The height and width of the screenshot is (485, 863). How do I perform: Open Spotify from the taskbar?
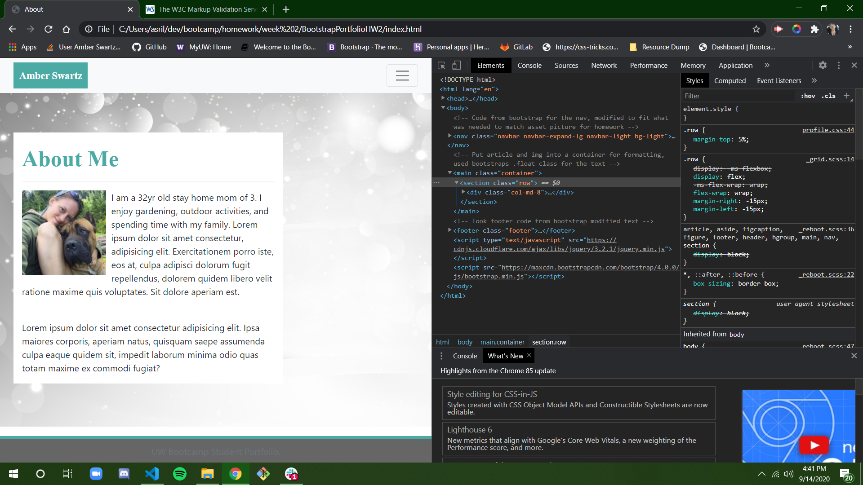click(180, 474)
